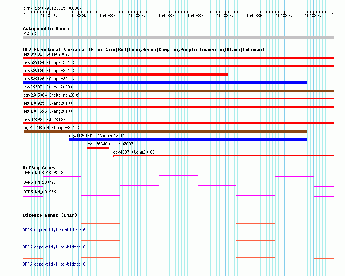The height and width of the screenshot is (276, 345).
Task: Click the 7q36.2 band label
Action: coord(30,33)
